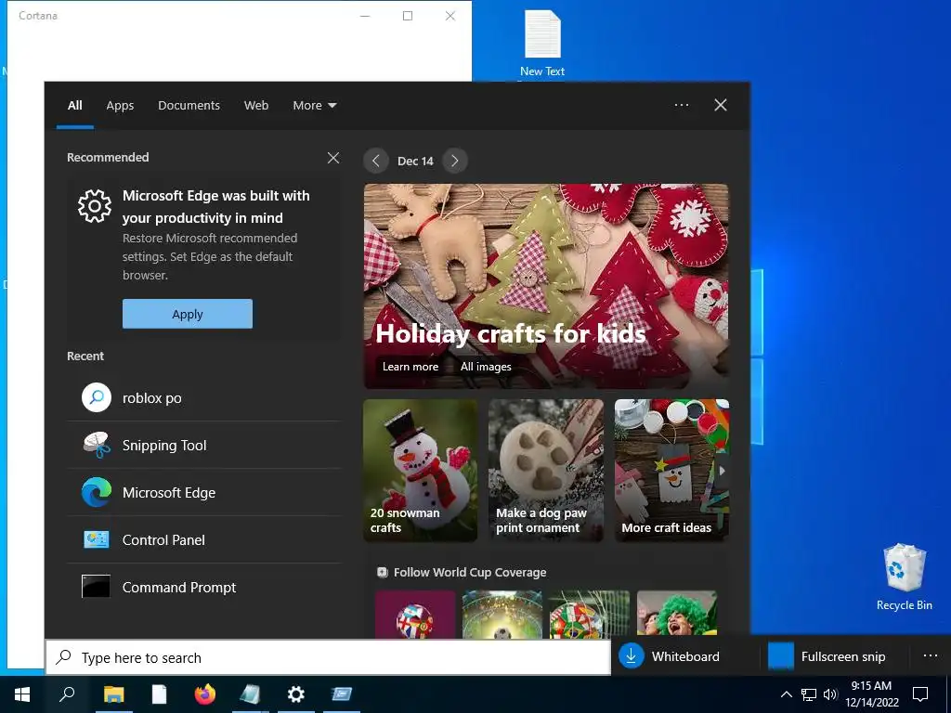
Task: Open Snipping Tool from Recent
Action: [x=203, y=445]
